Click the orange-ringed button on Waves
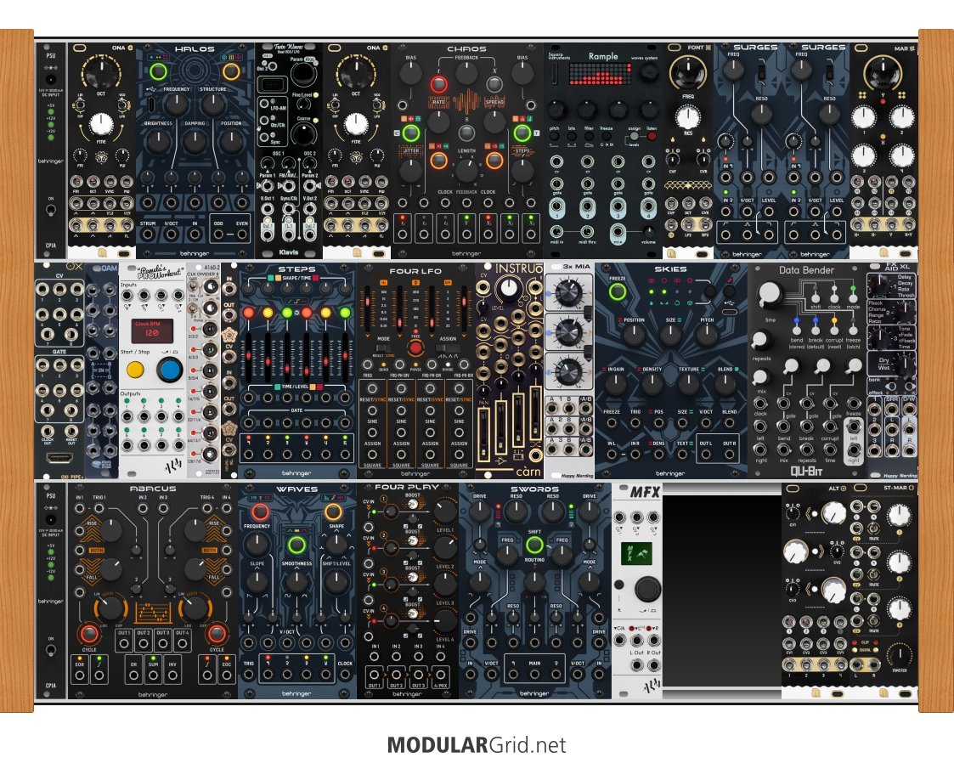The height and width of the screenshot is (763, 954). 333,511
